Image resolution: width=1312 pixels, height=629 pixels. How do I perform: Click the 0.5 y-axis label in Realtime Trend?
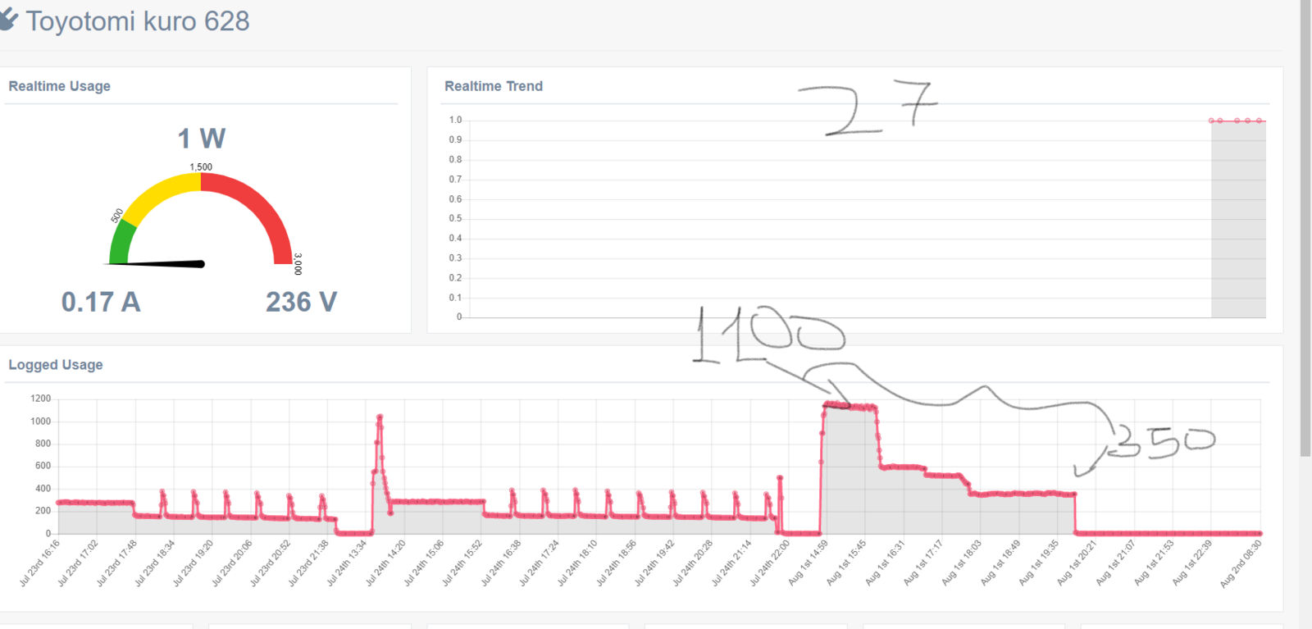[x=455, y=218]
